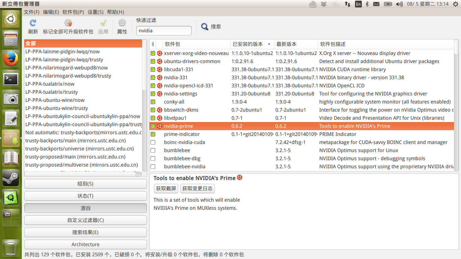Mark the bumblebee-dbg checkbox
The width and height of the screenshot is (461, 259).
pos(153,159)
